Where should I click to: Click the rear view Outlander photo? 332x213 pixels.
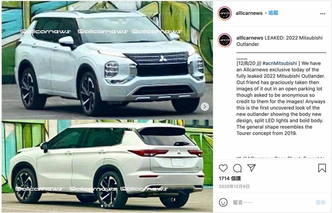coord(107,166)
